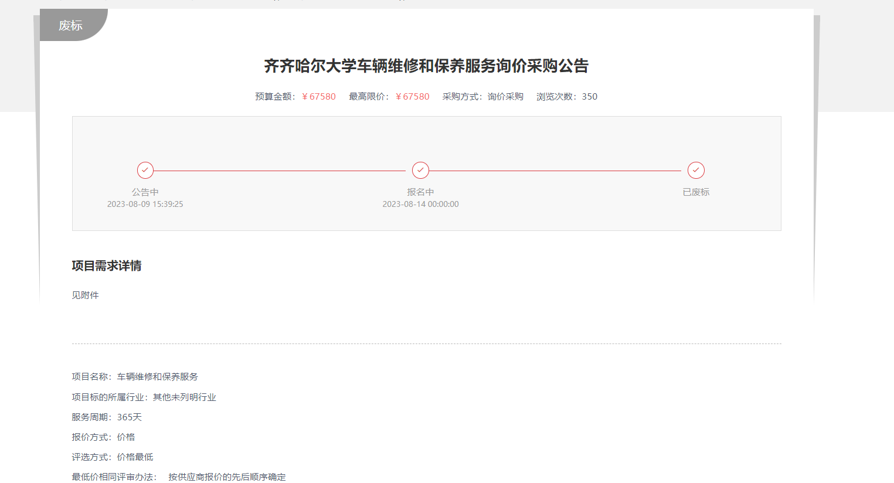Screen dimensions: 894x483
Task: Click the 已废标 checkmark step icon
Action: point(696,170)
